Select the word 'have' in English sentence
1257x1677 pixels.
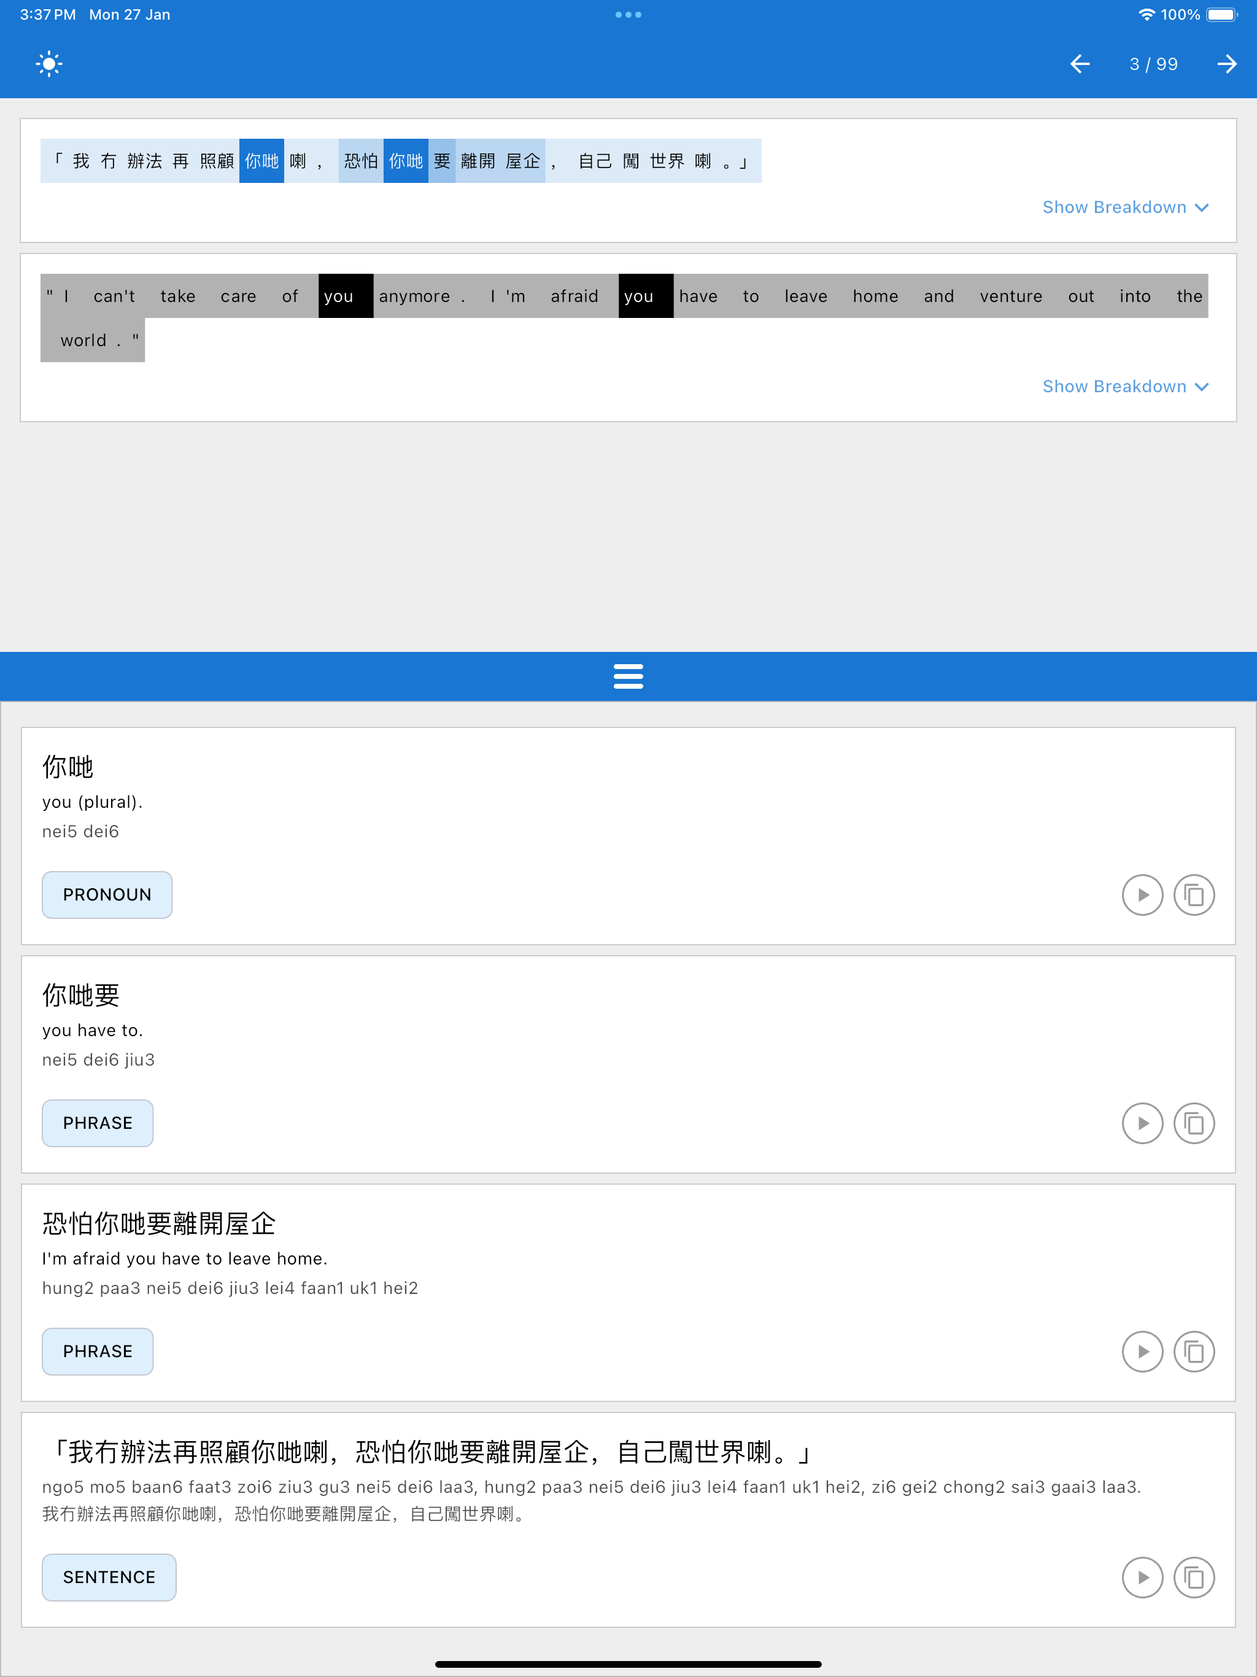click(x=698, y=296)
